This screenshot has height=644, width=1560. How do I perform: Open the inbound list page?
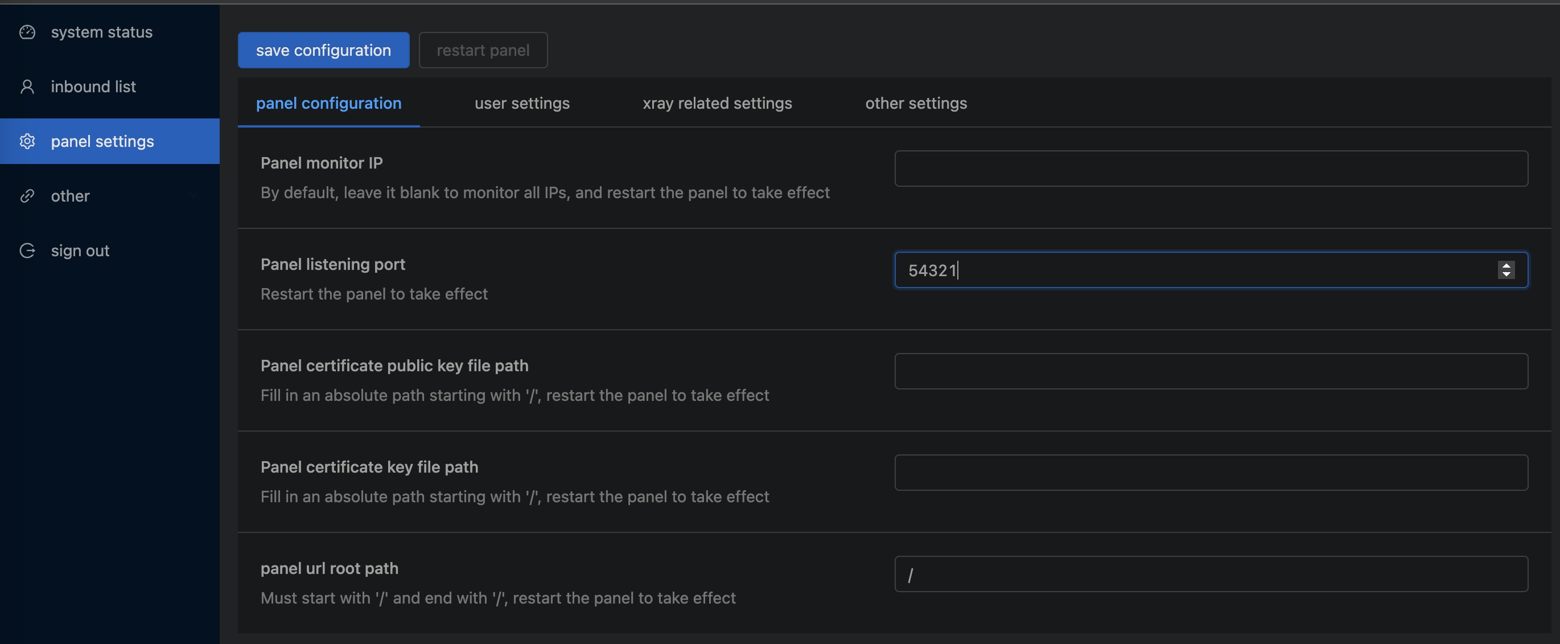pyautogui.click(x=93, y=86)
